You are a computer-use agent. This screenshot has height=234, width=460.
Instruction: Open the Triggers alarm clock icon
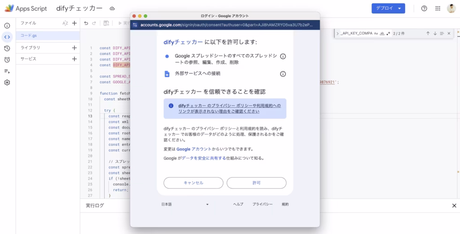tap(7, 60)
